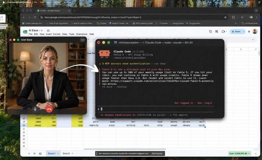Click the Share button
Image resolution: width=262 pixels, height=160 pixels.
pyautogui.click(x=236, y=32)
